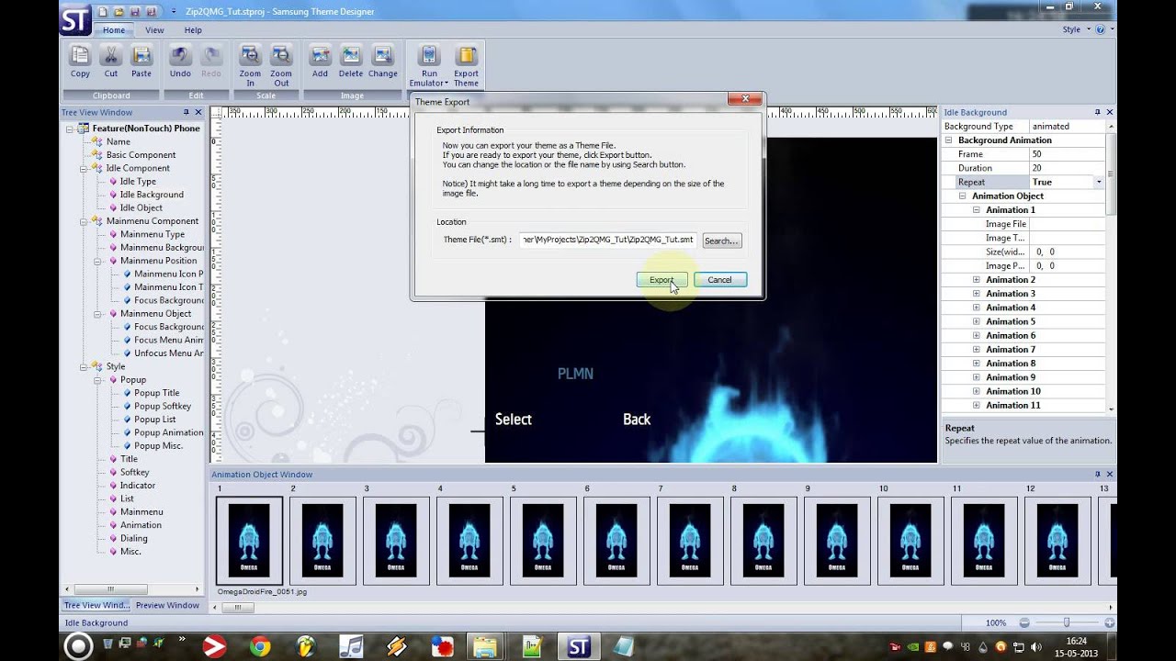The width and height of the screenshot is (1176, 661).
Task: Select Basic Component in the tree
Action: click(141, 155)
